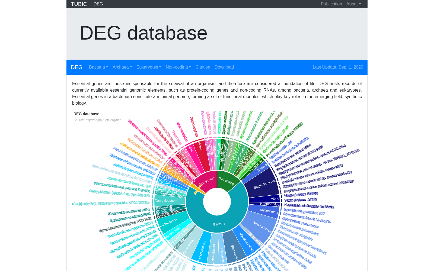Viewport: 434px width, 271px height.
Task: Select the Eukaryotes chart segment
Action: (x=207, y=181)
